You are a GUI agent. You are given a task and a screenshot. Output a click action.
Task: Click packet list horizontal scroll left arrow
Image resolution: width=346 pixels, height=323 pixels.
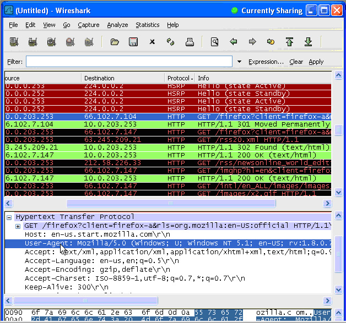8,203
